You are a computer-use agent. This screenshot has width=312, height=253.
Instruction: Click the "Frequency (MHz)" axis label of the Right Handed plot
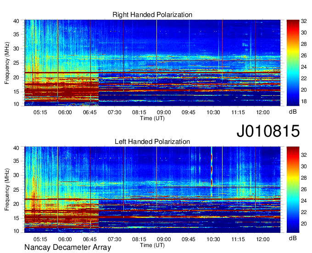7,63
